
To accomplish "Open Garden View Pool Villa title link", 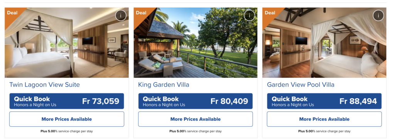I will pos(301,85).
